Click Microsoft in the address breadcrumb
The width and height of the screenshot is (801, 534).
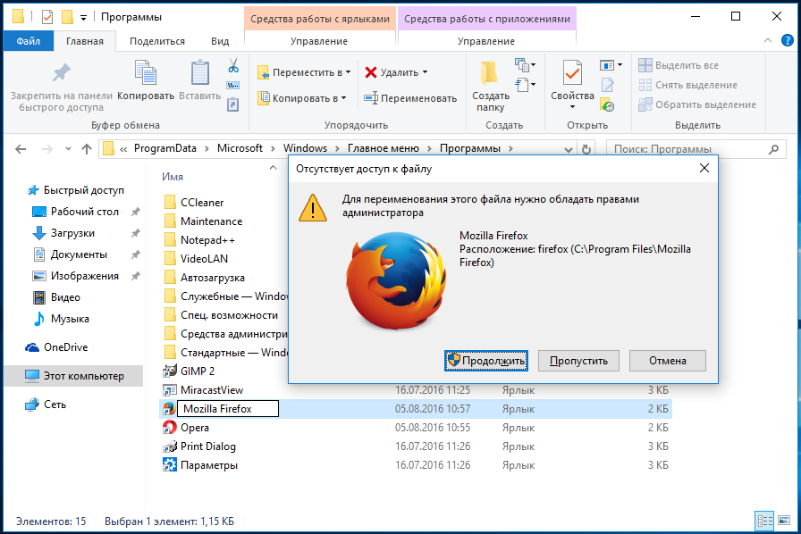240,148
